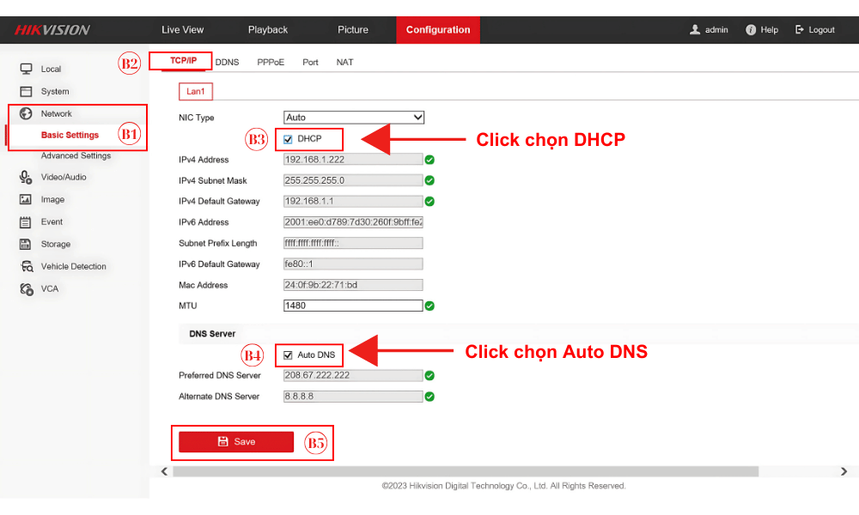The height and width of the screenshot is (515, 859).
Task: Open Advanced Settings in sidebar
Action: tap(76, 156)
